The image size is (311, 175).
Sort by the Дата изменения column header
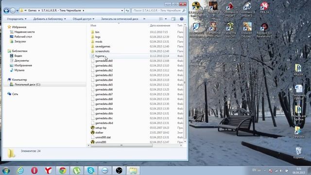pyautogui.click(x=160, y=25)
